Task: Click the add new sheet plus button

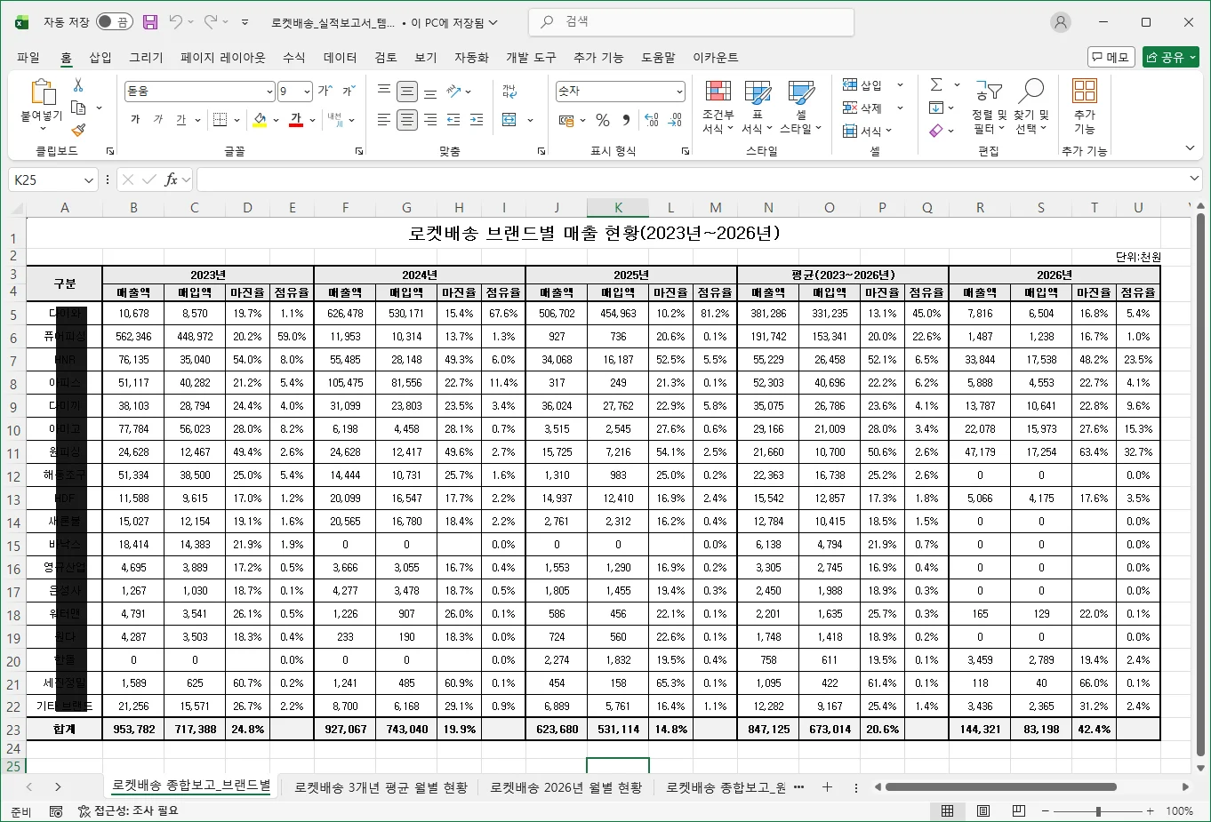Action: pyautogui.click(x=827, y=787)
